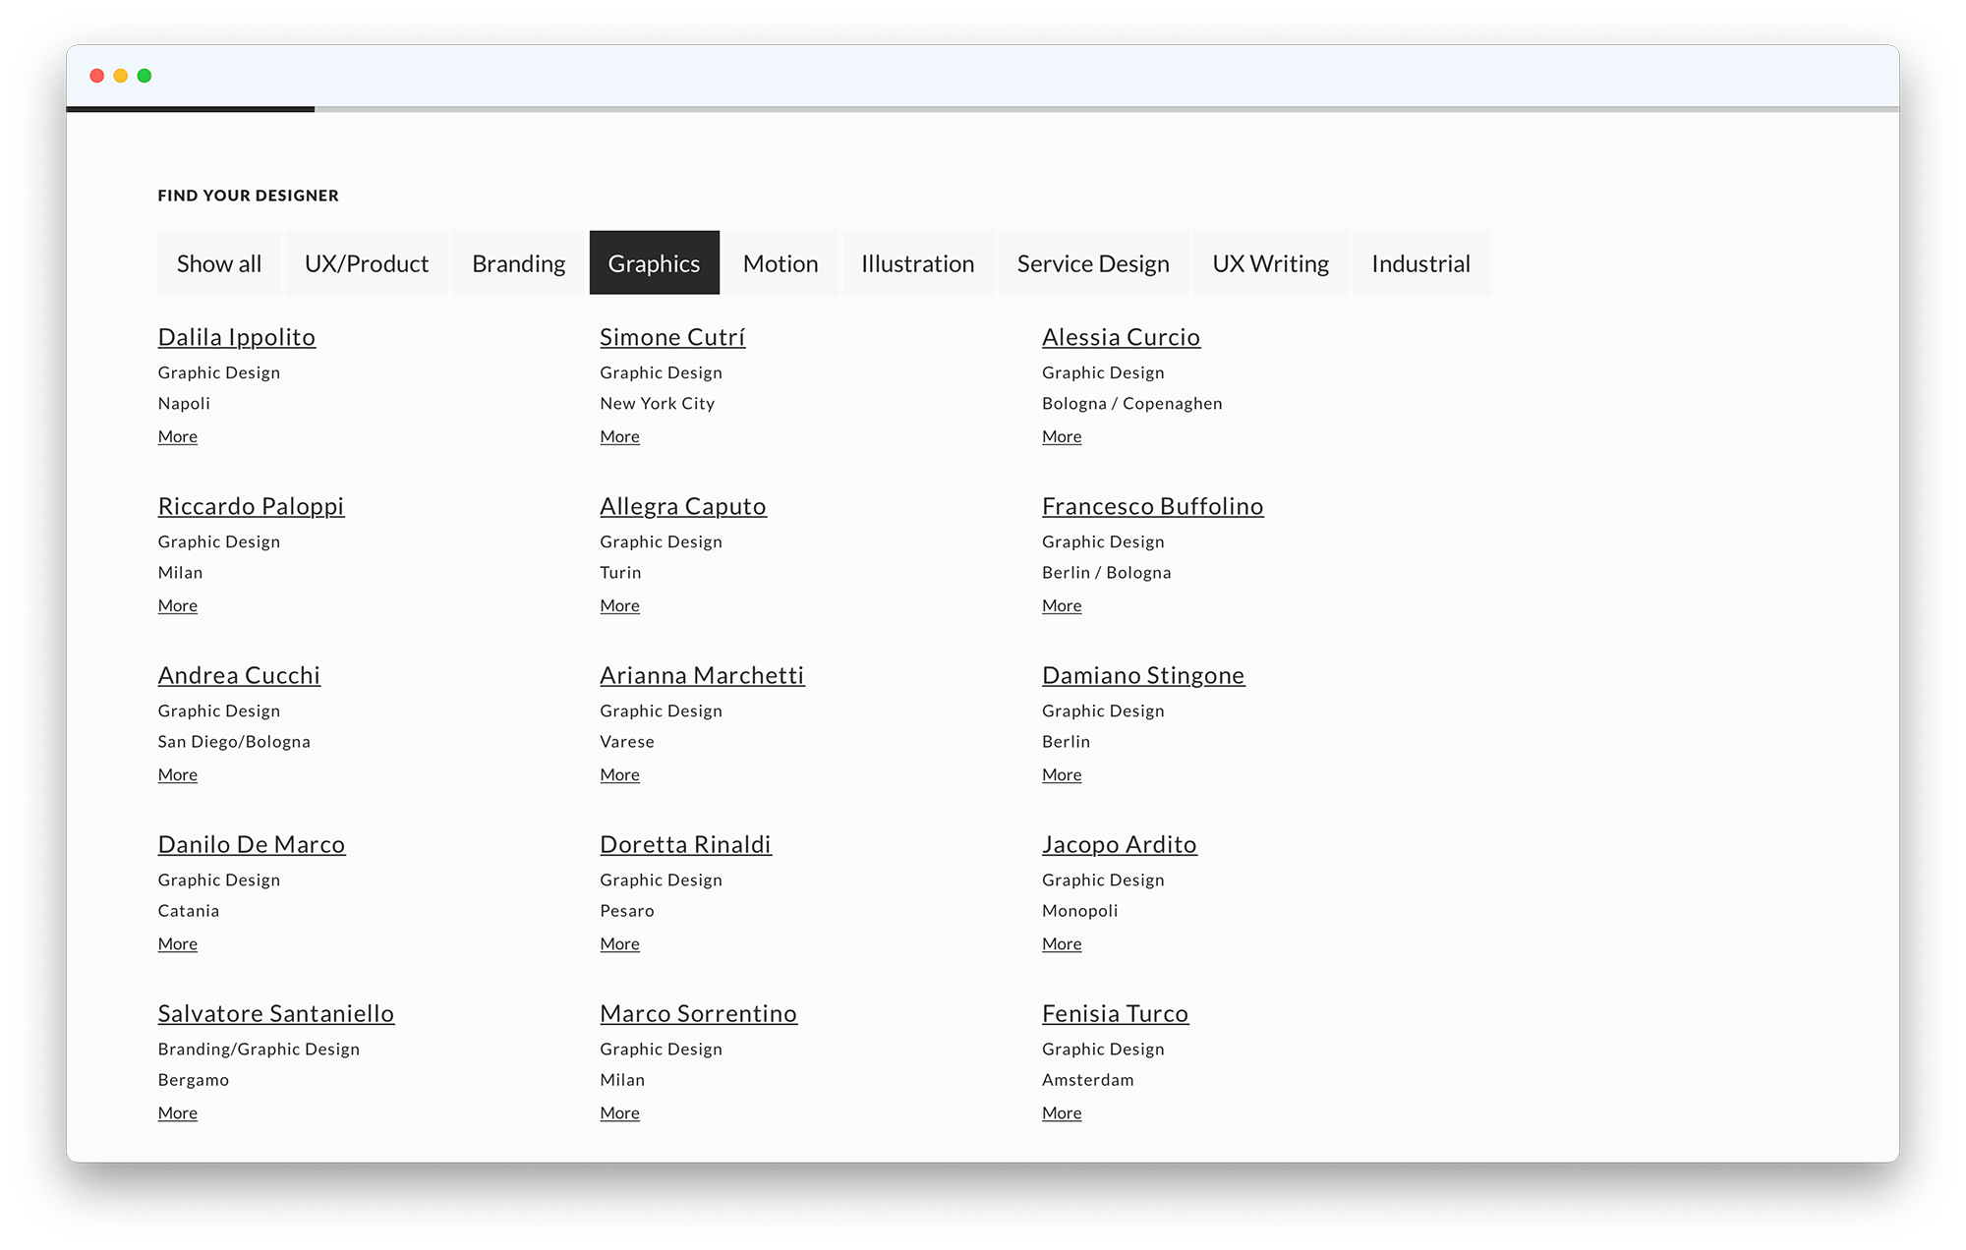
Task: Click More under Francesco Buffolino
Action: (1062, 605)
